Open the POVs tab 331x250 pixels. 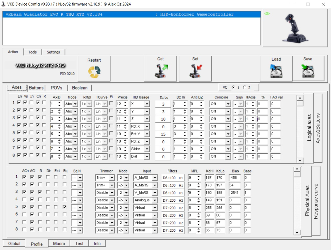pos(56,88)
